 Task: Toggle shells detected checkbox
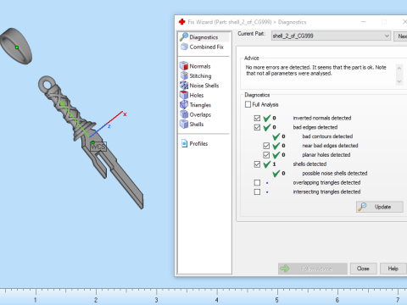click(x=257, y=164)
